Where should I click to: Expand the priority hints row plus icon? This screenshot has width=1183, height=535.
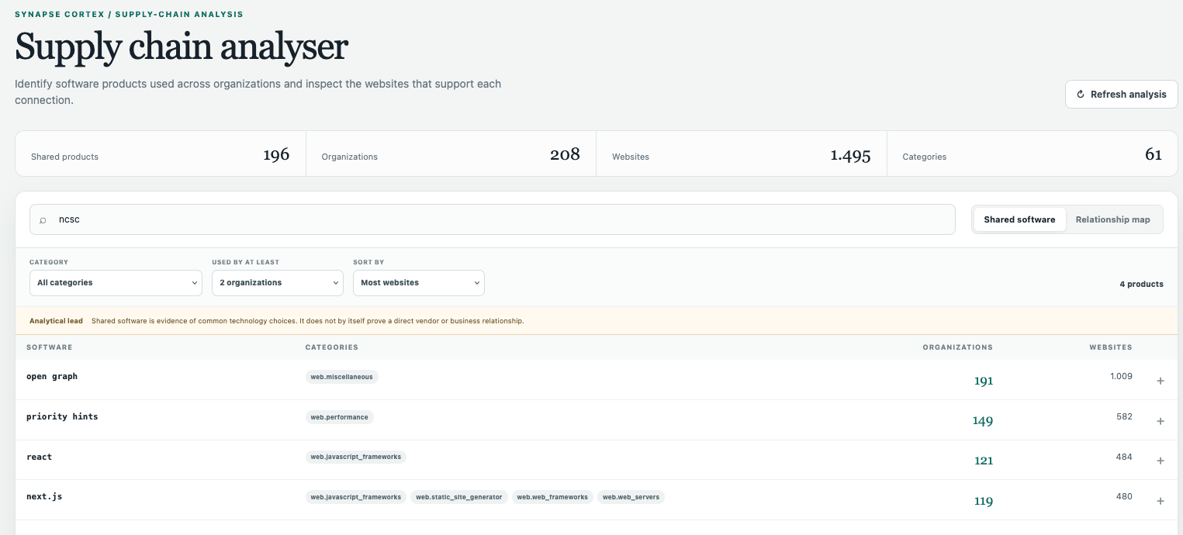coord(1161,421)
